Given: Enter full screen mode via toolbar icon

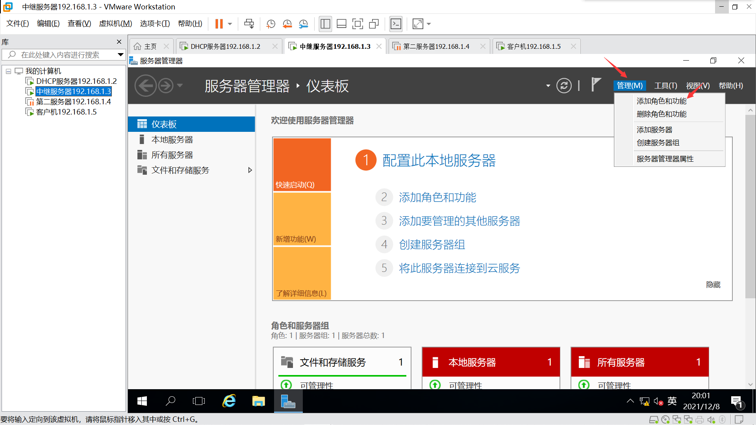Looking at the screenshot, I should pyautogui.click(x=357, y=24).
